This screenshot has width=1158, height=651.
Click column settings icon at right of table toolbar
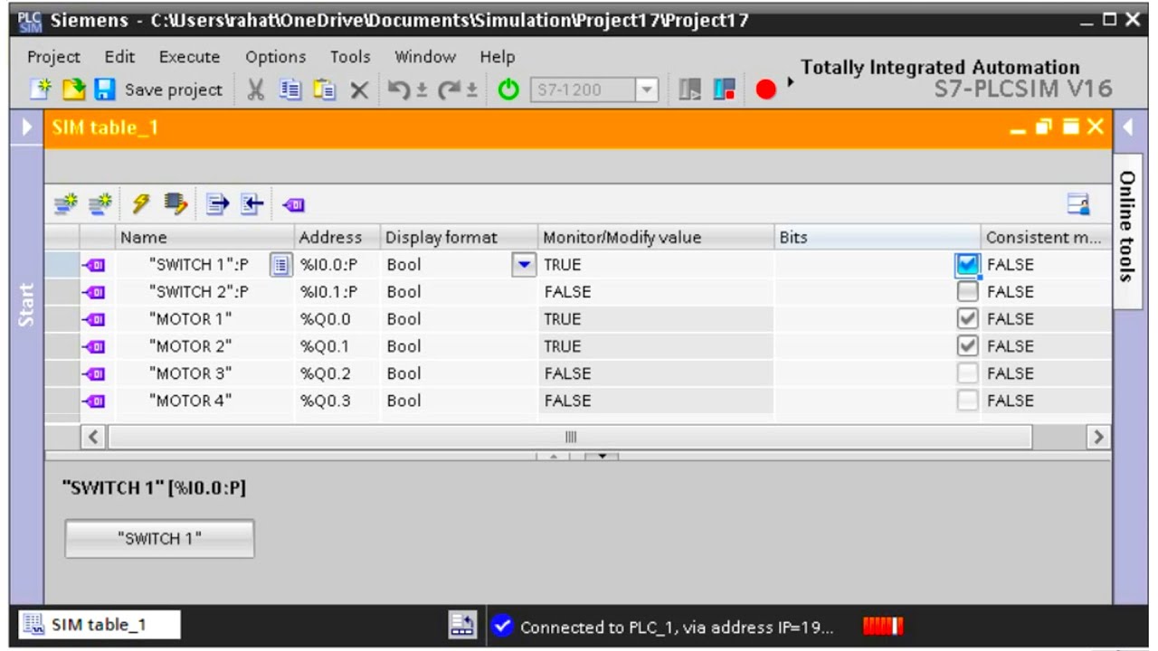tap(1078, 205)
